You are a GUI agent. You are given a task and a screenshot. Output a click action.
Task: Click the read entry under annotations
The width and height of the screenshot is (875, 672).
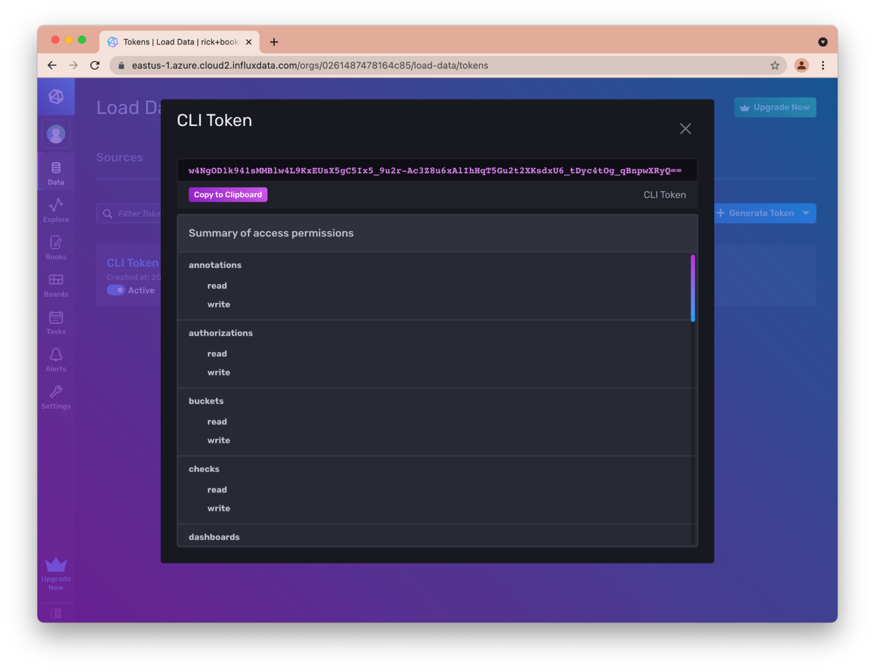point(217,286)
